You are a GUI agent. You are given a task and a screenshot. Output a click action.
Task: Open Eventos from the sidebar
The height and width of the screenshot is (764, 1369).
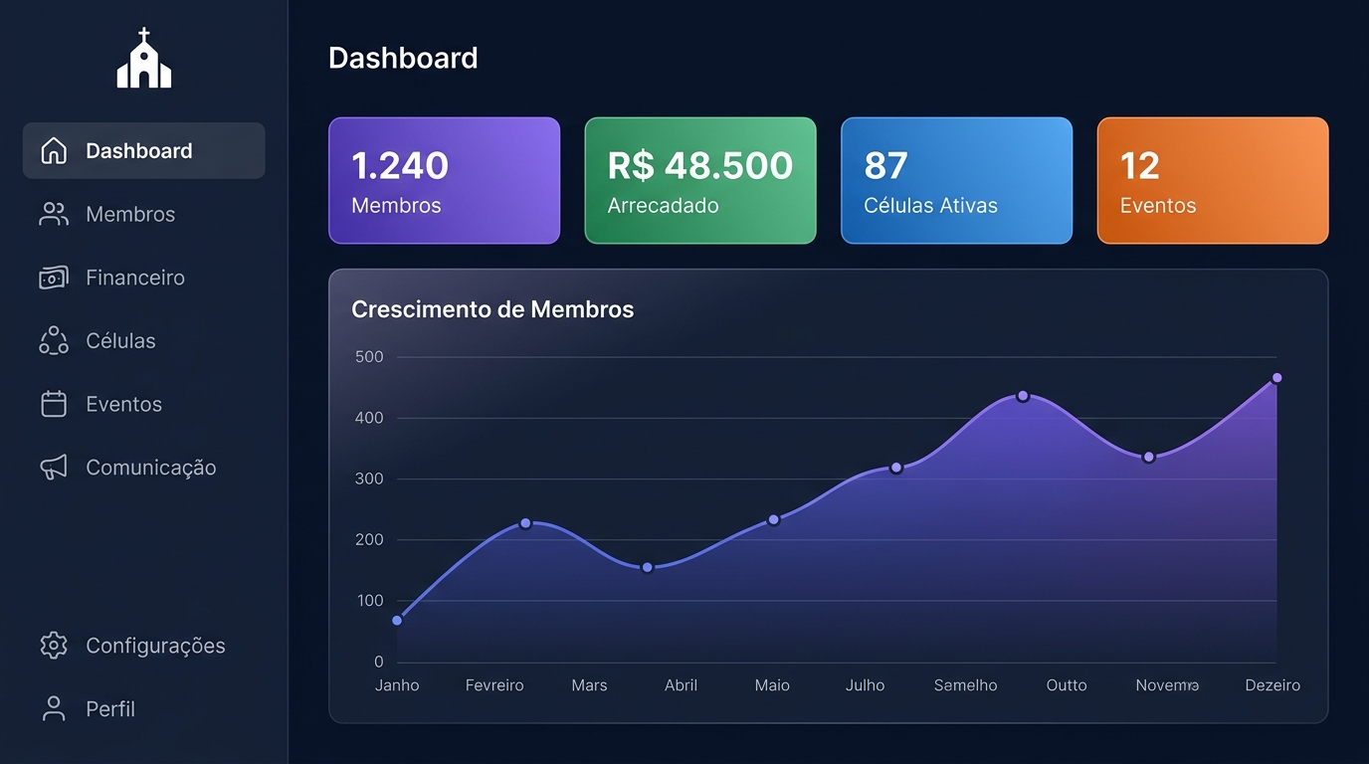click(x=124, y=404)
